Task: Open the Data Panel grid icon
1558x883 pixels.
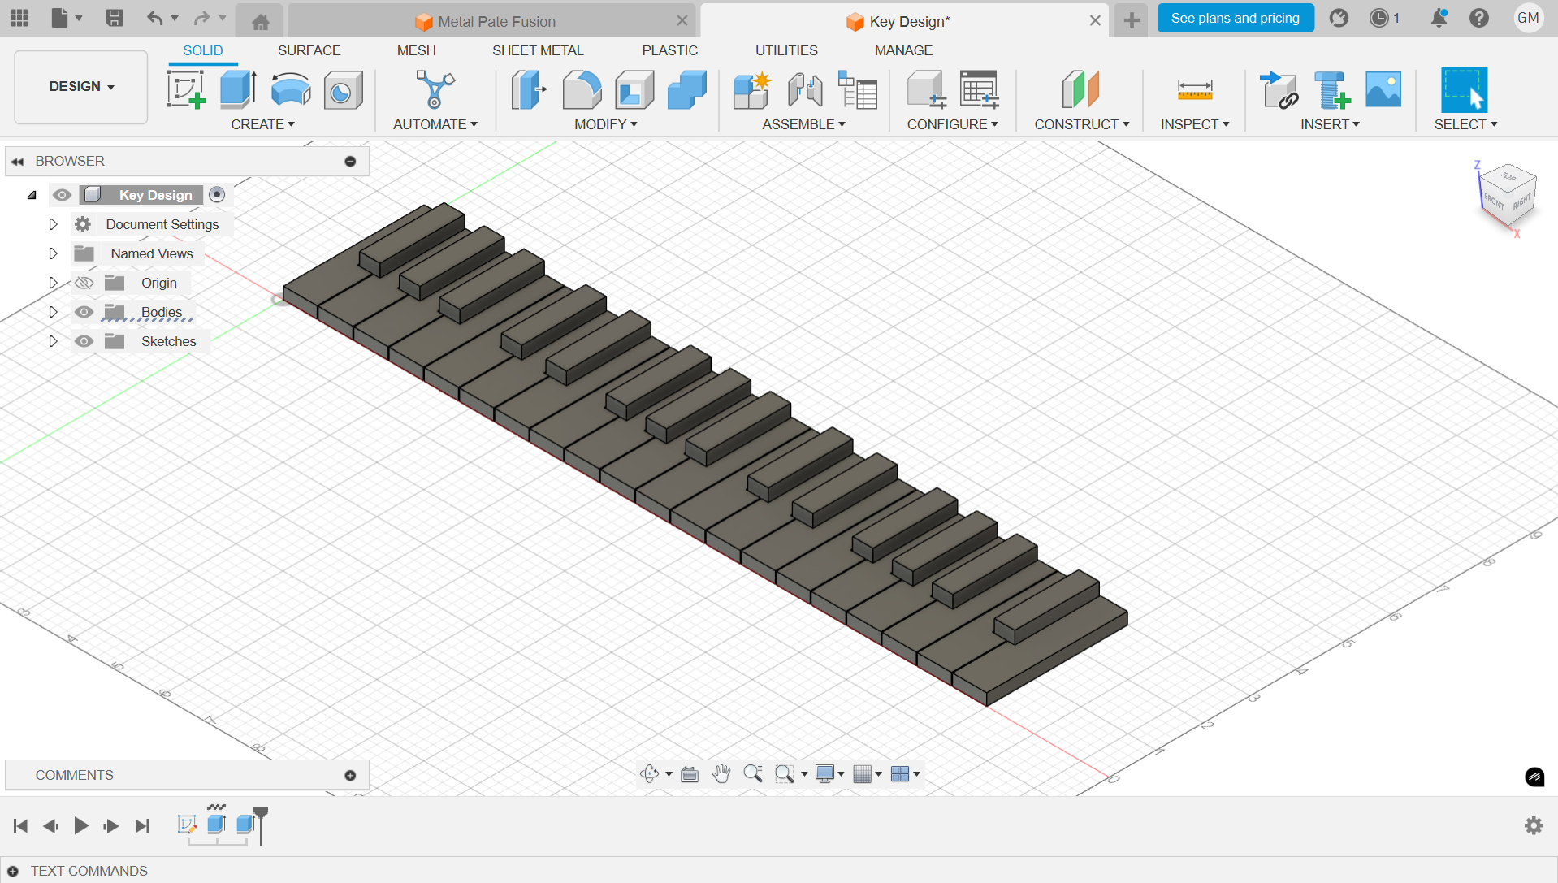Action: [x=19, y=18]
